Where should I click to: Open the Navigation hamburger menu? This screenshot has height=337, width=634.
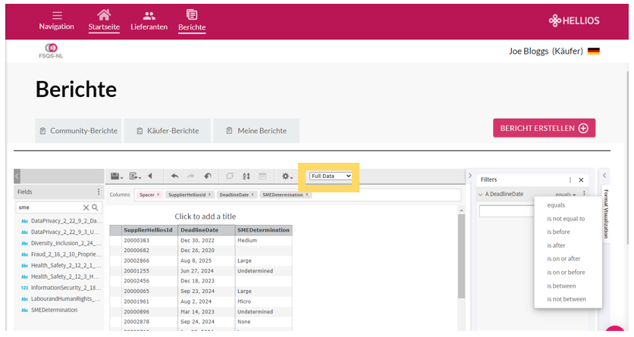[57, 20]
